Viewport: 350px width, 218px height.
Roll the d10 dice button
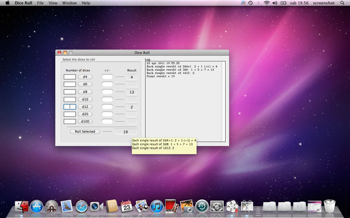click(x=85, y=99)
